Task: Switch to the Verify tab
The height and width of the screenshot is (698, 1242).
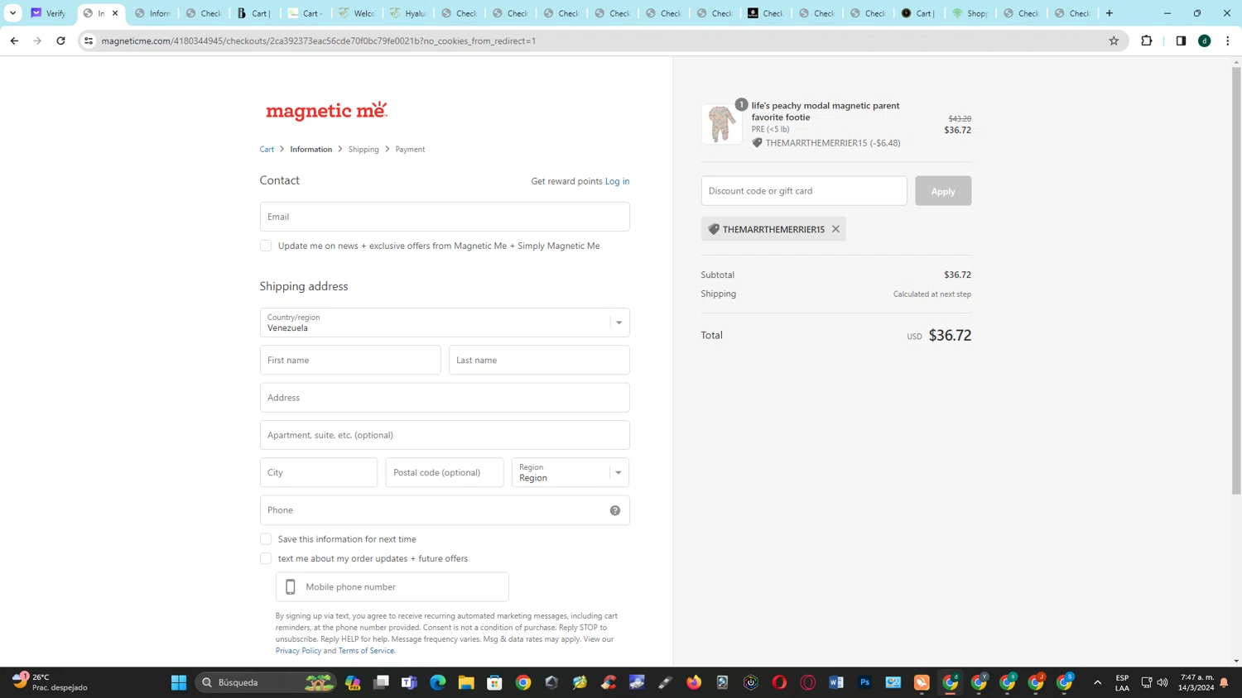Action: (50, 13)
